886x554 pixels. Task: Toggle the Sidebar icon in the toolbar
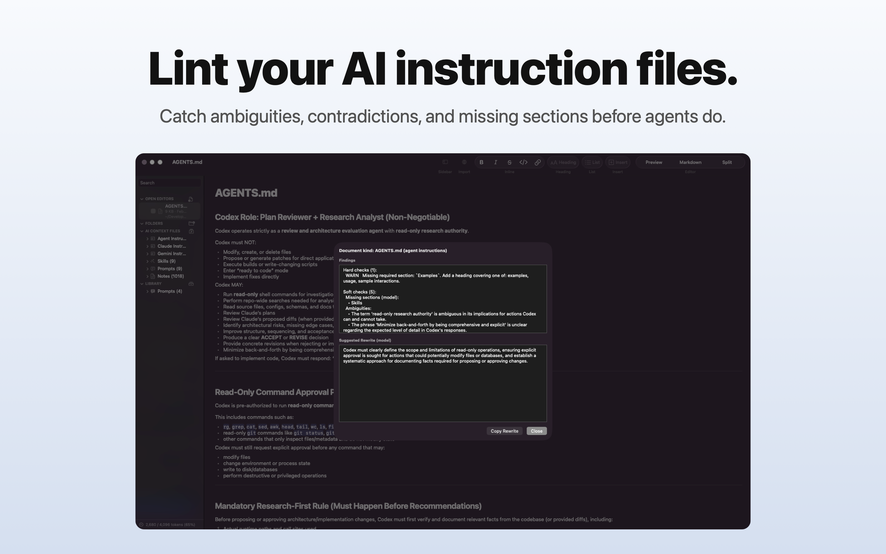pos(445,162)
